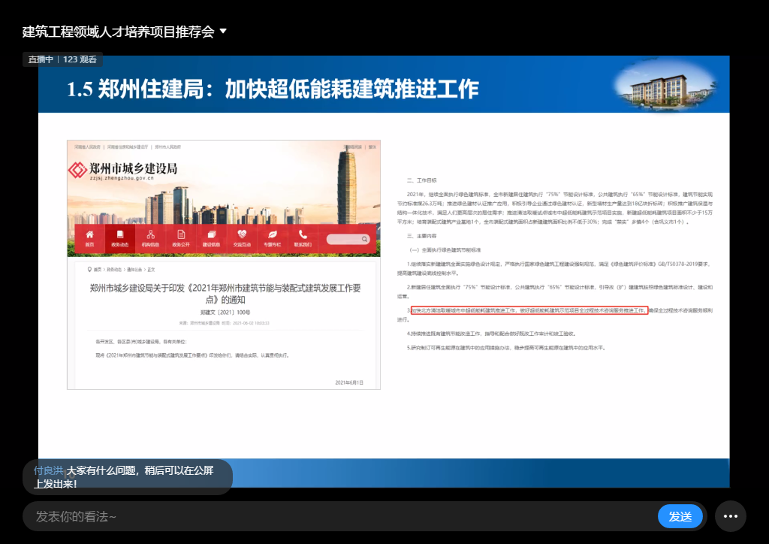Open the three-dots more options button

pyautogui.click(x=730, y=516)
